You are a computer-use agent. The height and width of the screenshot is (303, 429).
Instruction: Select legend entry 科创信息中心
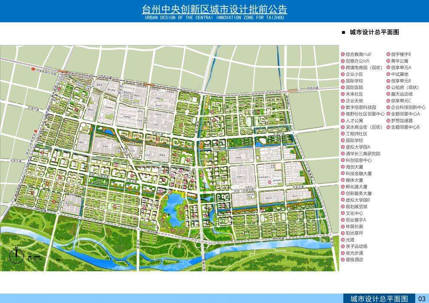pos(356,160)
